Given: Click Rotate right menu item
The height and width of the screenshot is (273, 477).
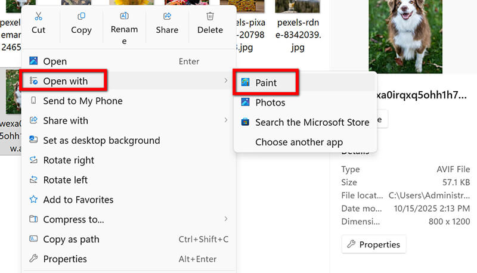Looking at the screenshot, I should [69, 160].
